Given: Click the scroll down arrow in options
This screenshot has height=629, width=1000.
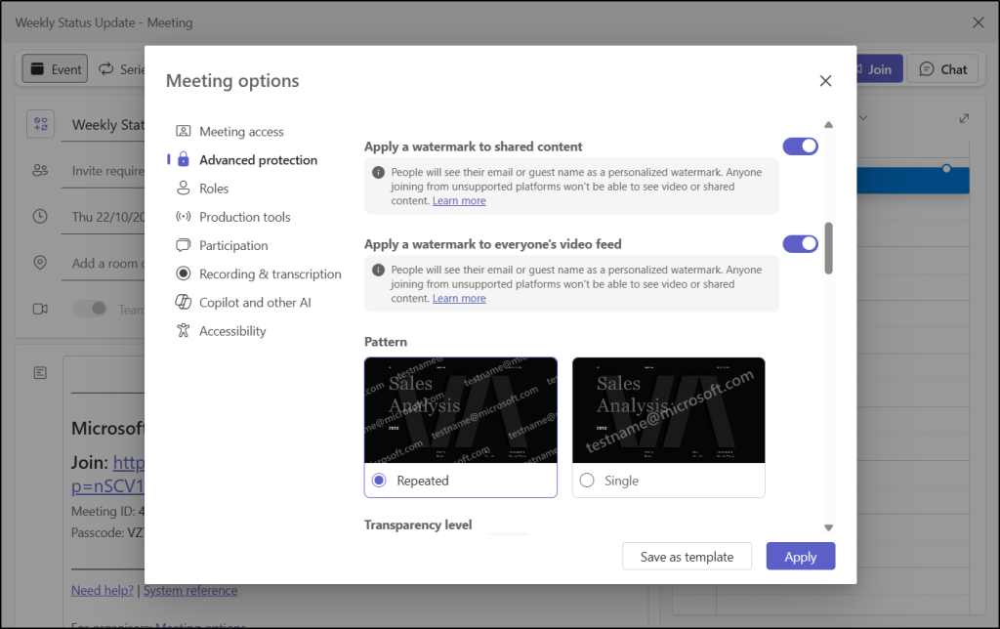Looking at the screenshot, I should (x=828, y=527).
